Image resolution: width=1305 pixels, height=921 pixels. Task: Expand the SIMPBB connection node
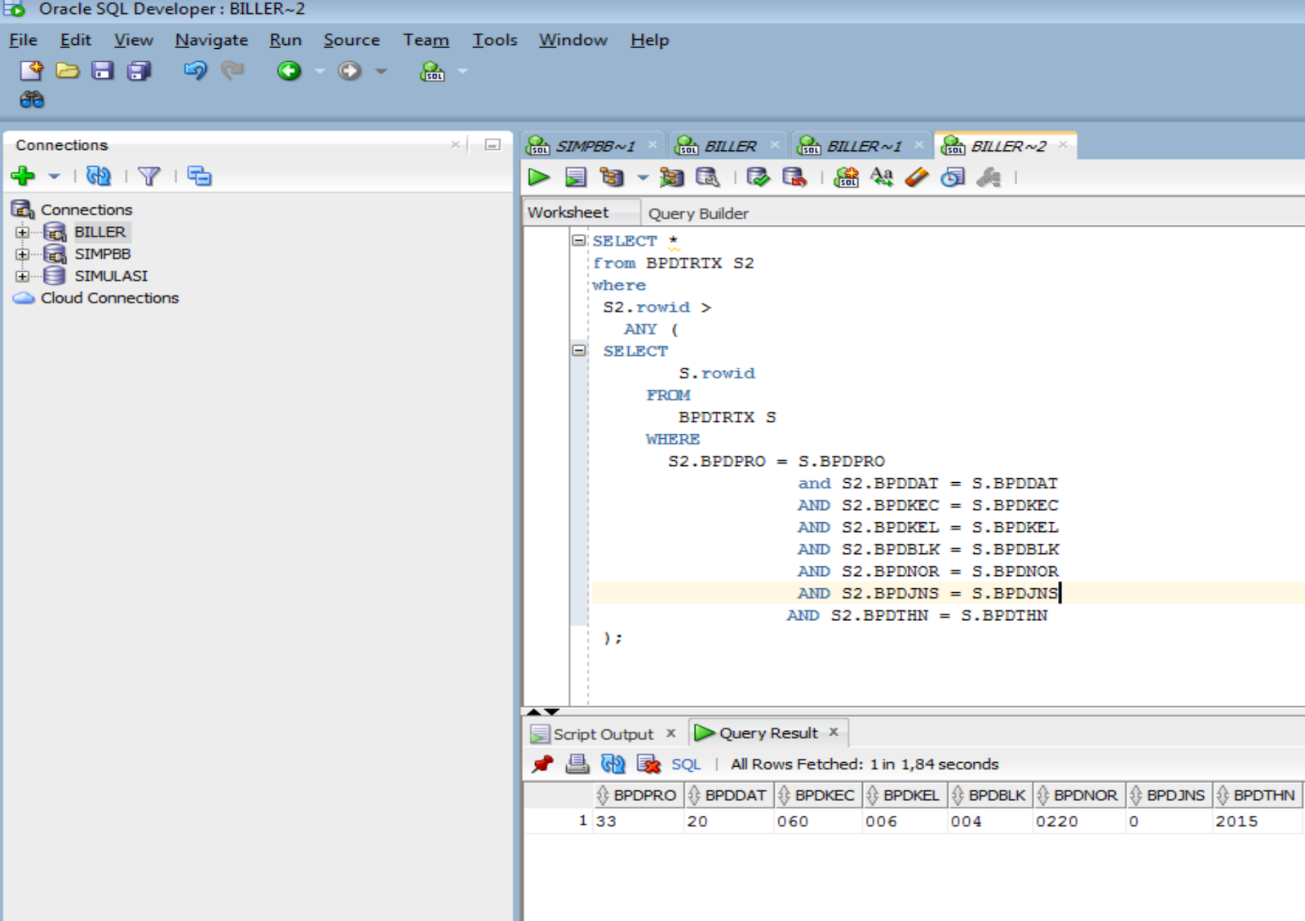22,254
